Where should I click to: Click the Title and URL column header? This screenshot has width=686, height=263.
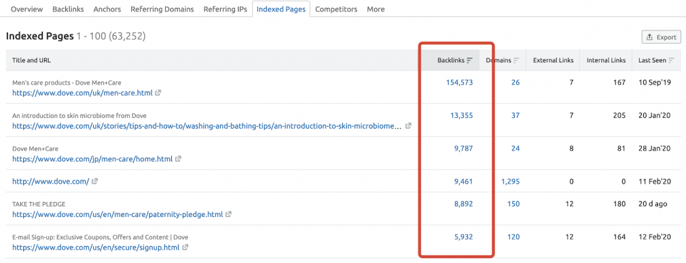click(x=31, y=60)
